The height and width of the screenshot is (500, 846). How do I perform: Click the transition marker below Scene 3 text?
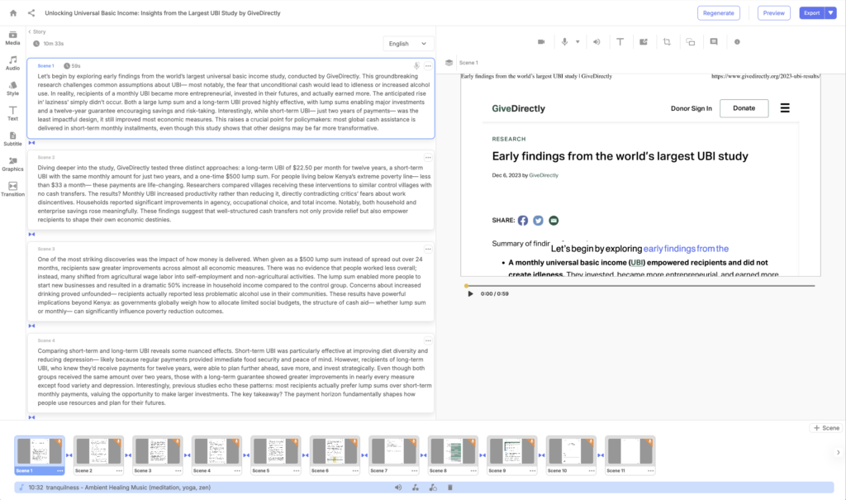point(32,326)
